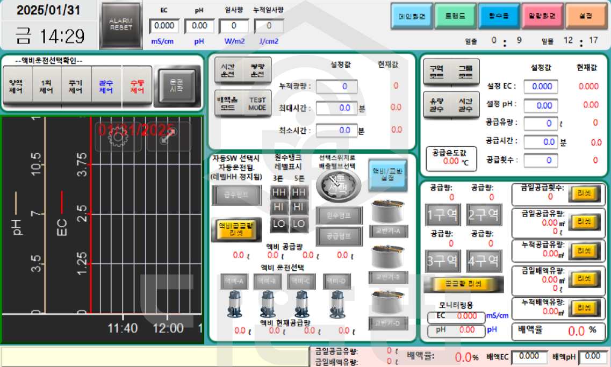Image resolution: width=611 pixels, height=367 pixels.
Task: Click the pump icon under 액비-D
Action: (x=336, y=303)
